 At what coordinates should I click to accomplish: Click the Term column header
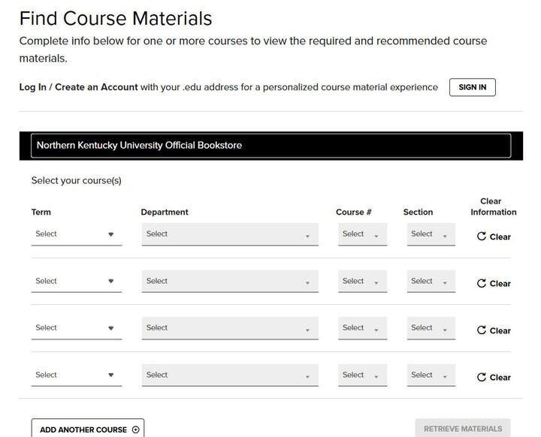(x=41, y=212)
